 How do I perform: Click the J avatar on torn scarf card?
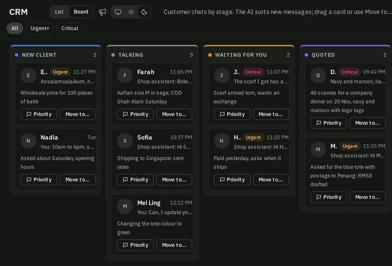pyautogui.click(x=221, y=75)
